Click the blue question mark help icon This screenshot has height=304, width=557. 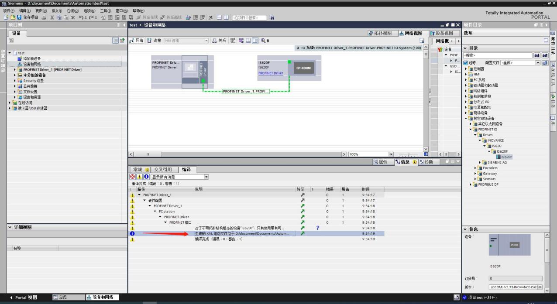tap(318, 228)
